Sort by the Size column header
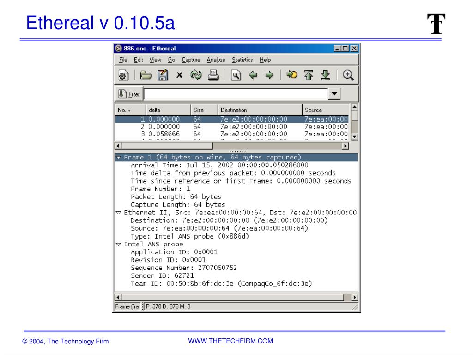 (x=204, y=110)
